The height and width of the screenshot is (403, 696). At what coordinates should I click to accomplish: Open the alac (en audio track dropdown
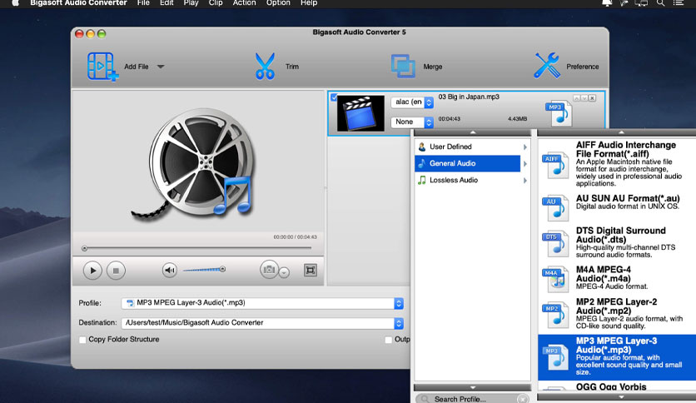tap(412, 102)
